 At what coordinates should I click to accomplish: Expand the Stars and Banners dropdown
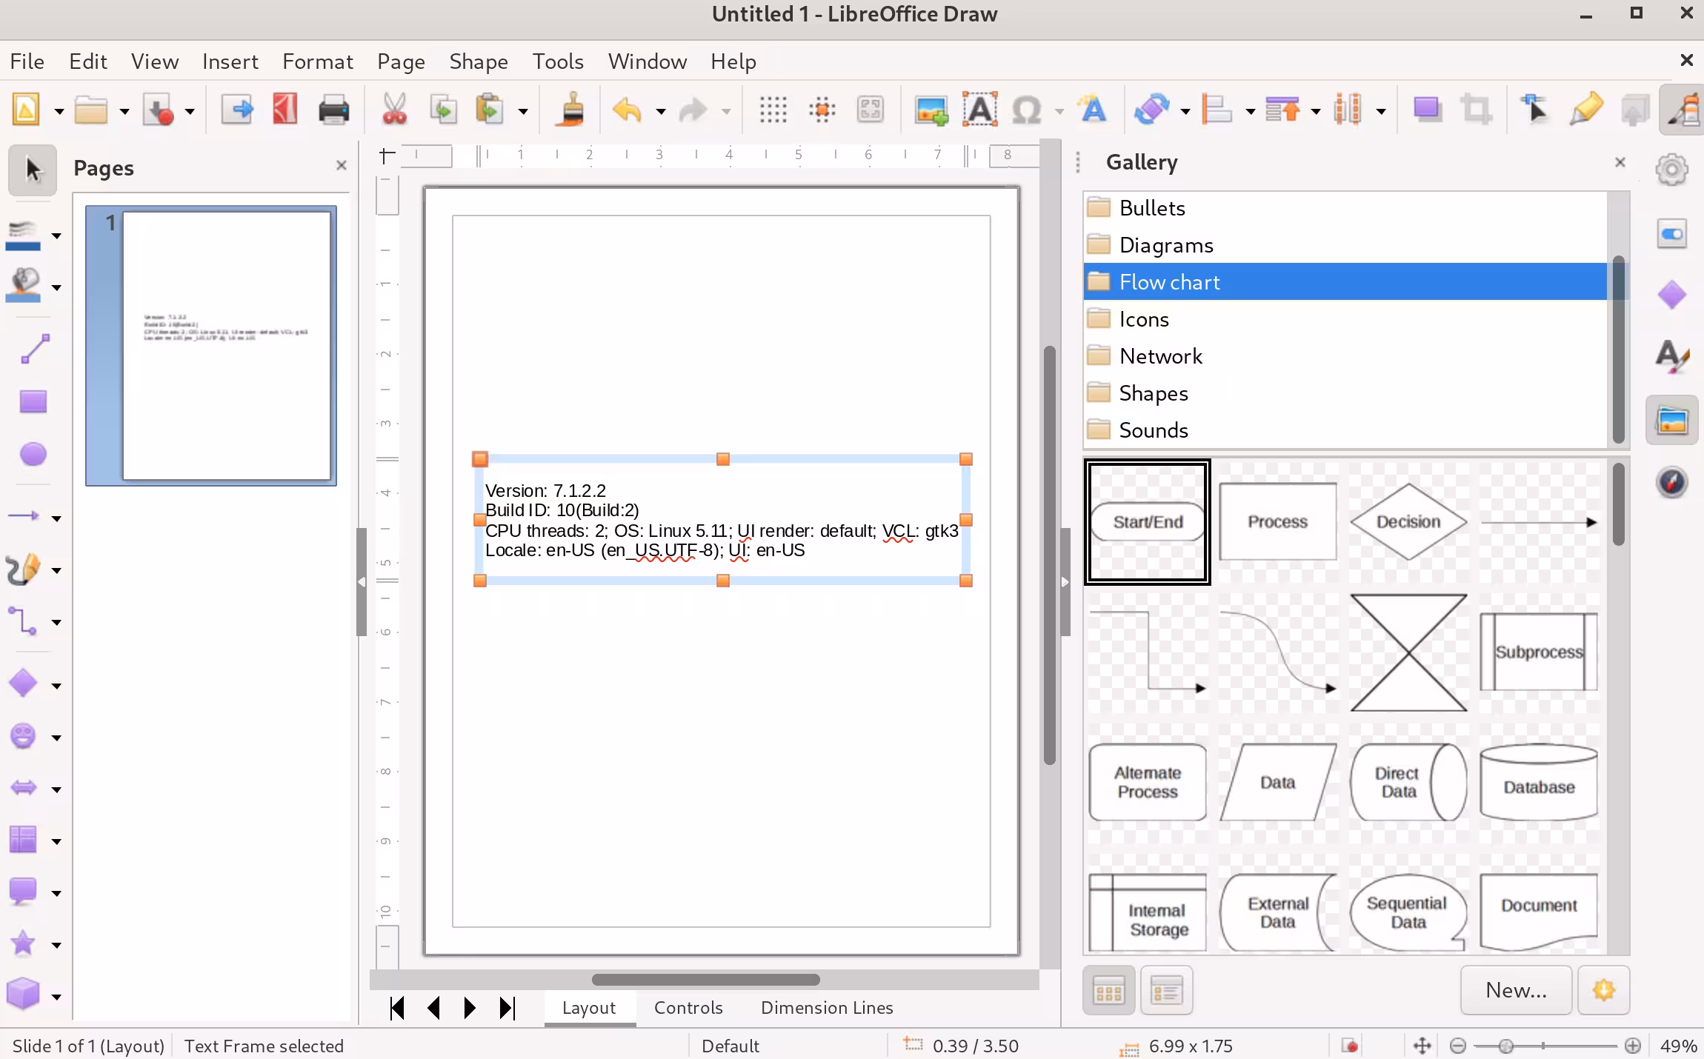click(x=56, y=946)
